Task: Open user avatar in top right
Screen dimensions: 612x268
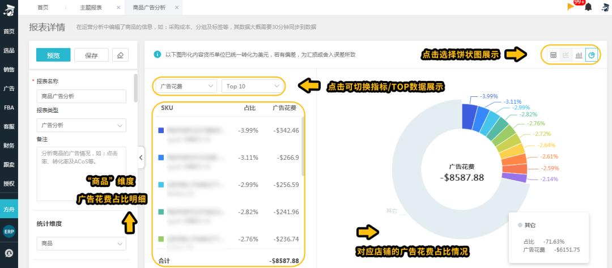Action: (605, 7)
